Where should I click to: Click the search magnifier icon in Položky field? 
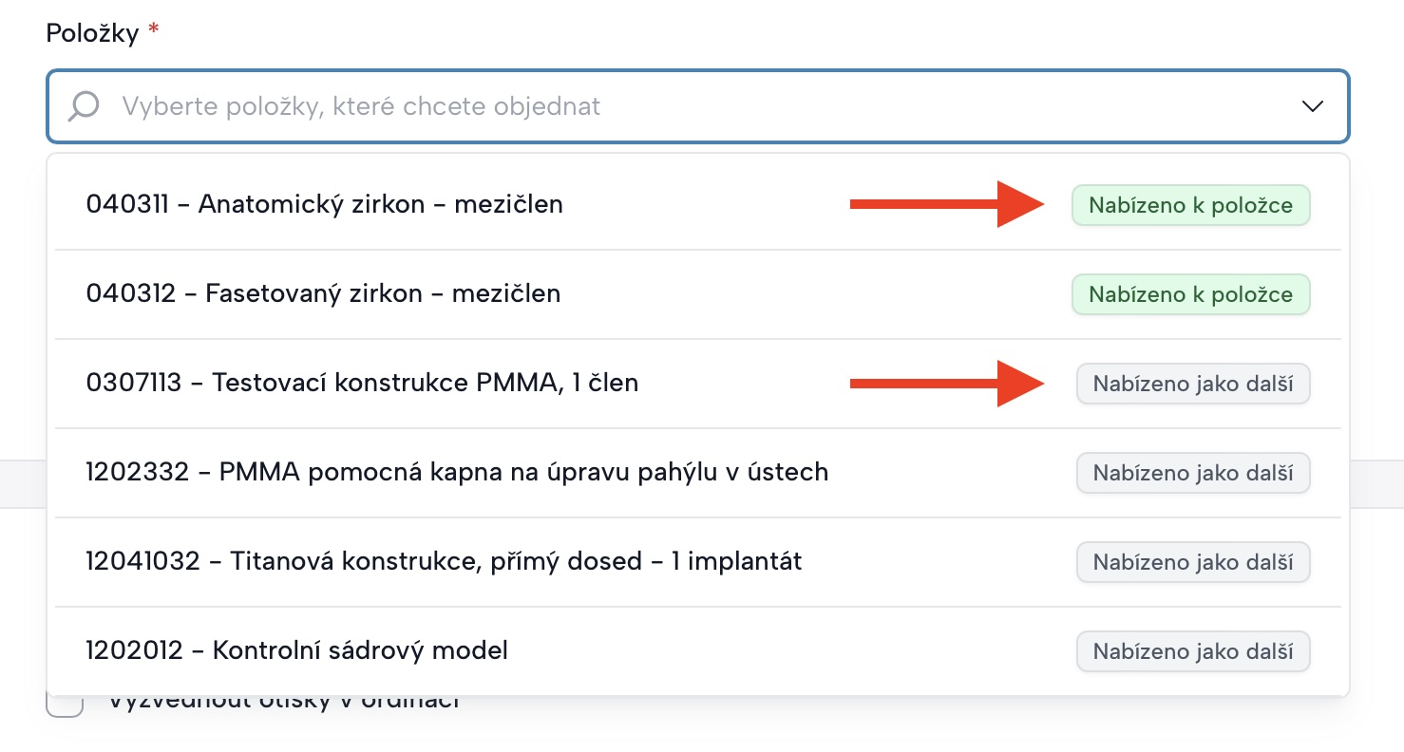pos(84,105)
